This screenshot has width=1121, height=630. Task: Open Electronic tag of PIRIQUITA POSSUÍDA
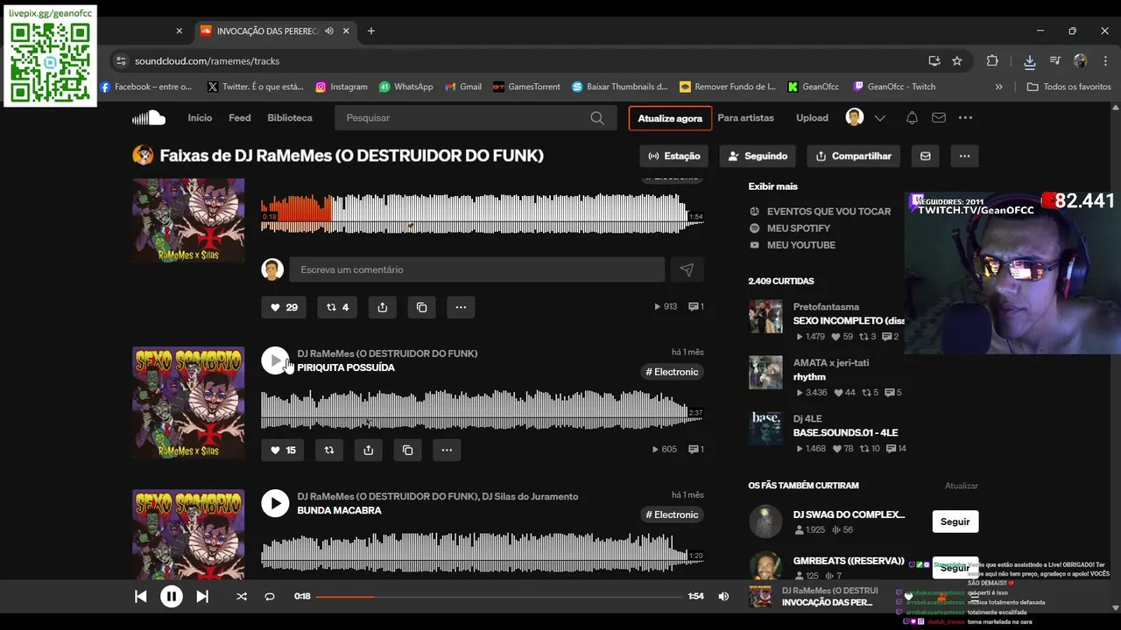click(x=672, y=372)
